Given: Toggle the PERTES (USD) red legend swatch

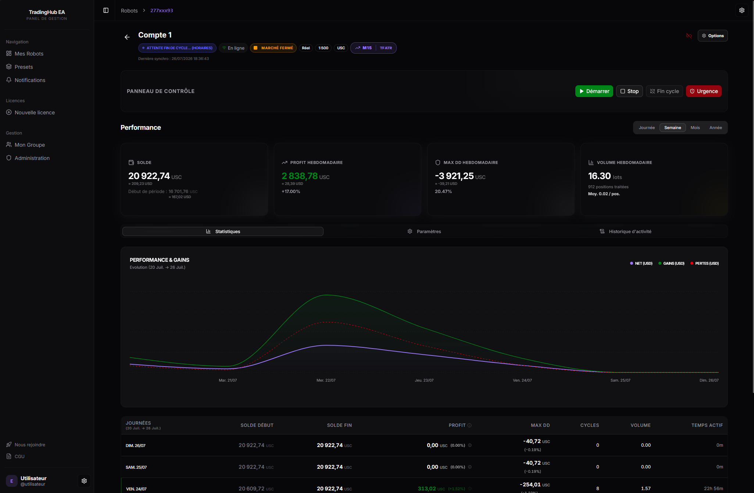Looking at the screenshot, I should (x=692, y=263).
